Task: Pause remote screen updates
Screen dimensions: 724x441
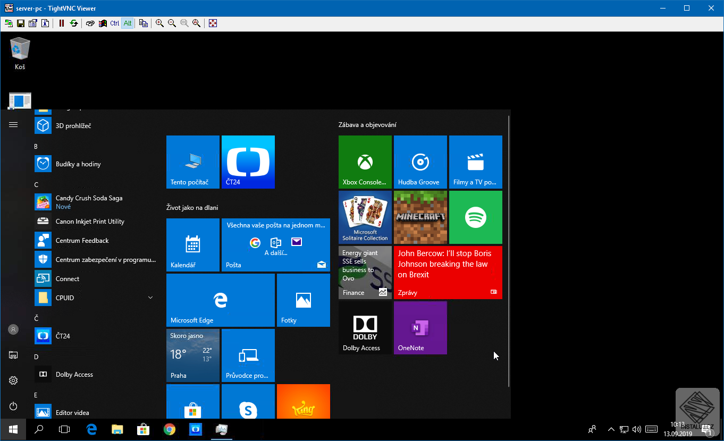Action: (62, 23)
